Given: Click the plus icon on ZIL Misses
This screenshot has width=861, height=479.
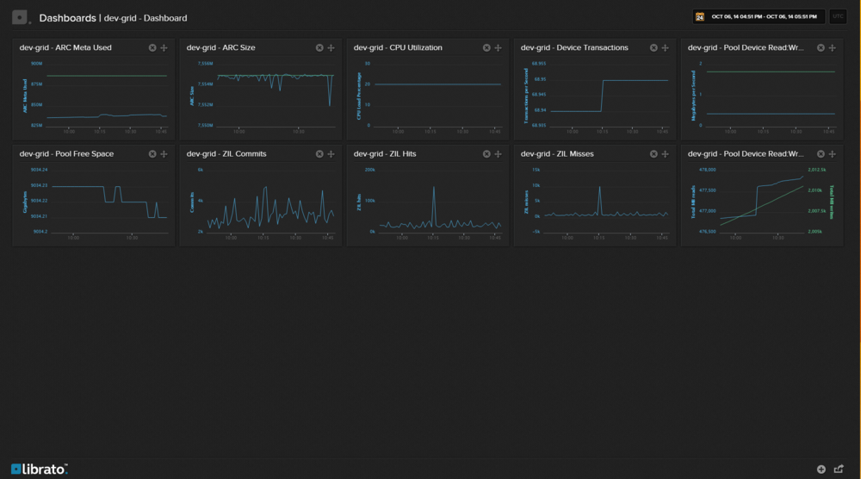Looking at the screenshot, I should pyautogui.click(x=665, y=154).
